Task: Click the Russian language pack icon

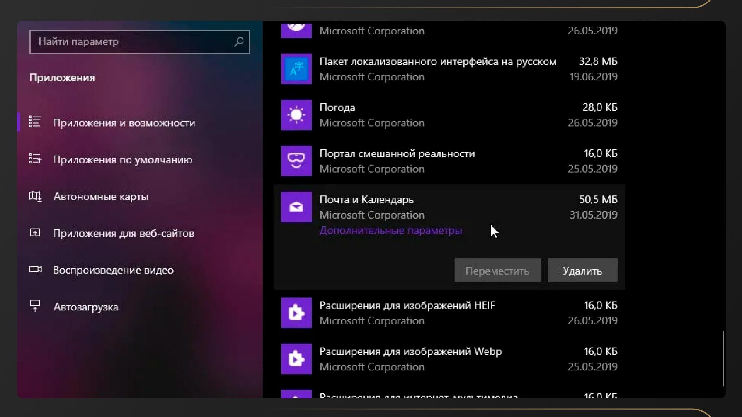Action: coord(296,69)
